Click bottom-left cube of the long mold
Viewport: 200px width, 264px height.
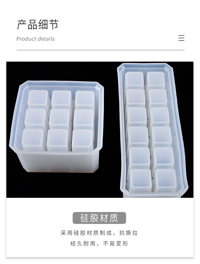click(x=140, y=181)
